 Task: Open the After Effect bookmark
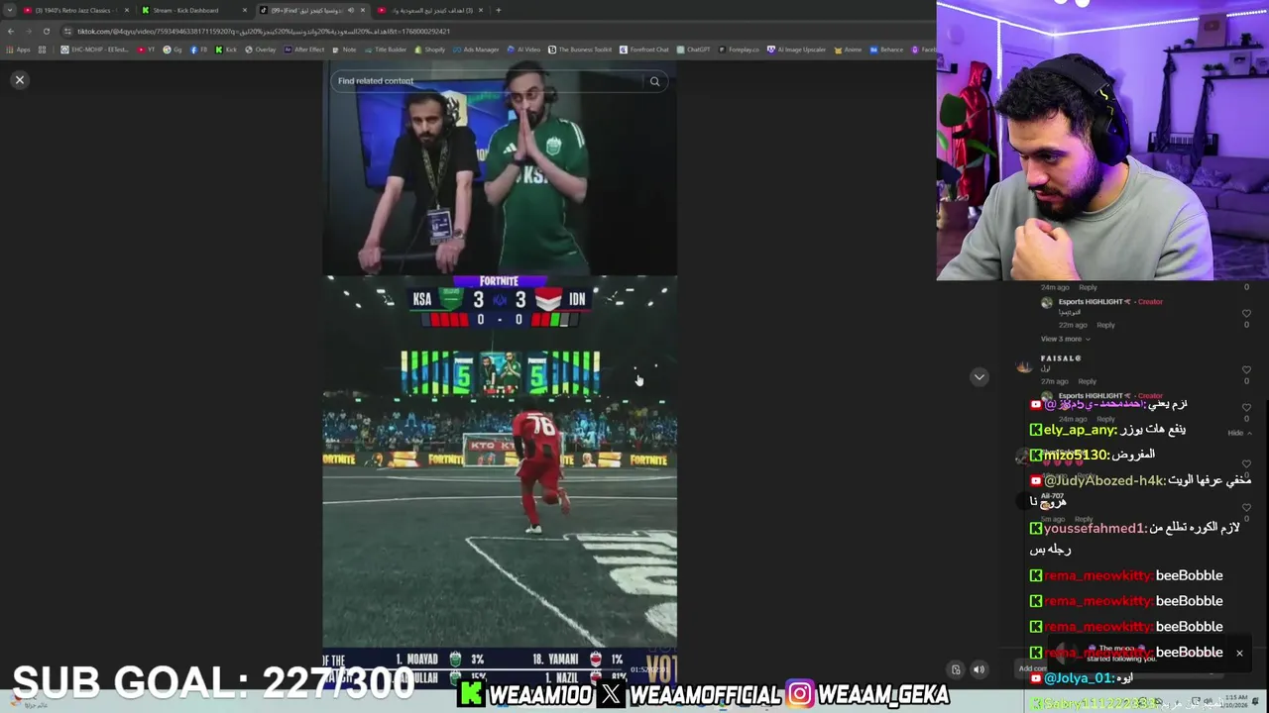click(x=304, y=50)
